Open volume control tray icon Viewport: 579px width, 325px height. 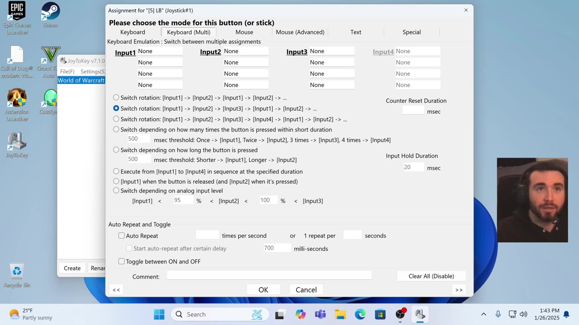click(x=524, y=314)
